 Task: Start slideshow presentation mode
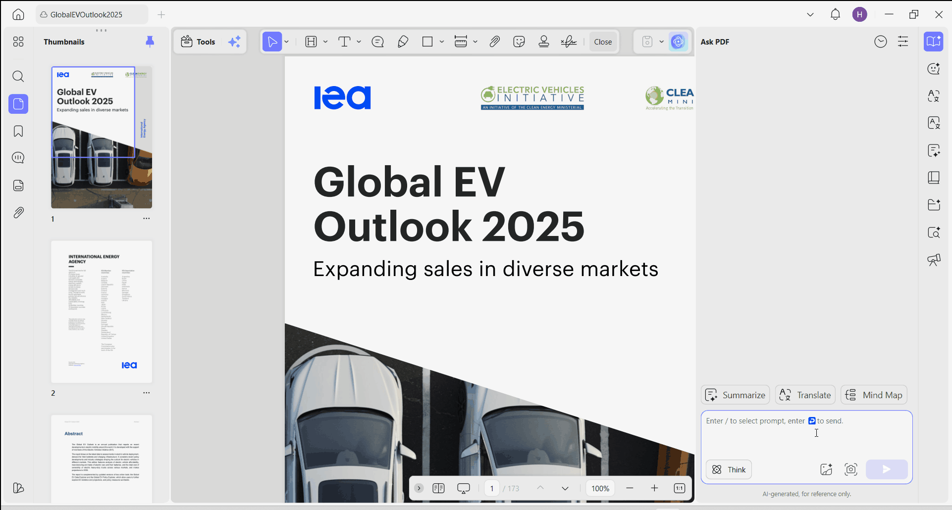point(464,488)
